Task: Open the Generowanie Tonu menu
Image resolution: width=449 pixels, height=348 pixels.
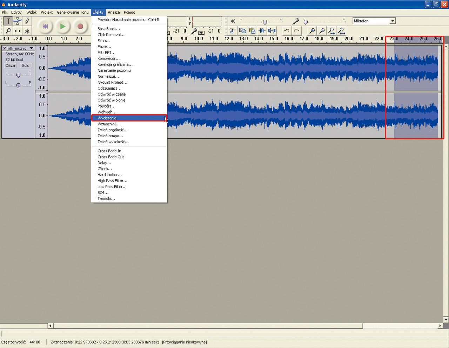Action: pos(73,12)
